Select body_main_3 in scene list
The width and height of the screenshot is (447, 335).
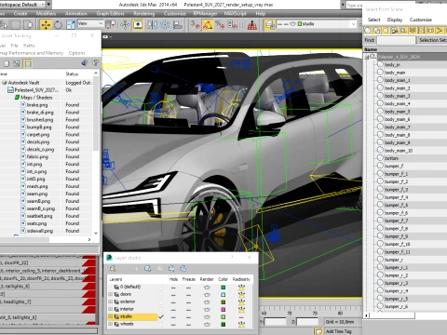click(398, 96)
